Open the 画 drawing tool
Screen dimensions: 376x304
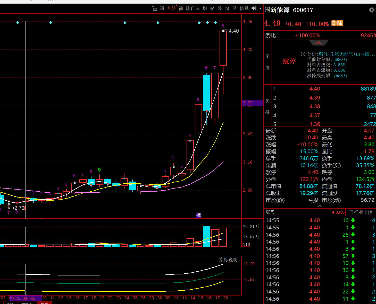(x=162, y=8)
